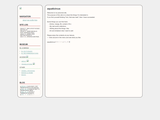This screenshot has height=120, width=160.
Task: Click the 'My real world collections' line
Action: pos(57,26)
